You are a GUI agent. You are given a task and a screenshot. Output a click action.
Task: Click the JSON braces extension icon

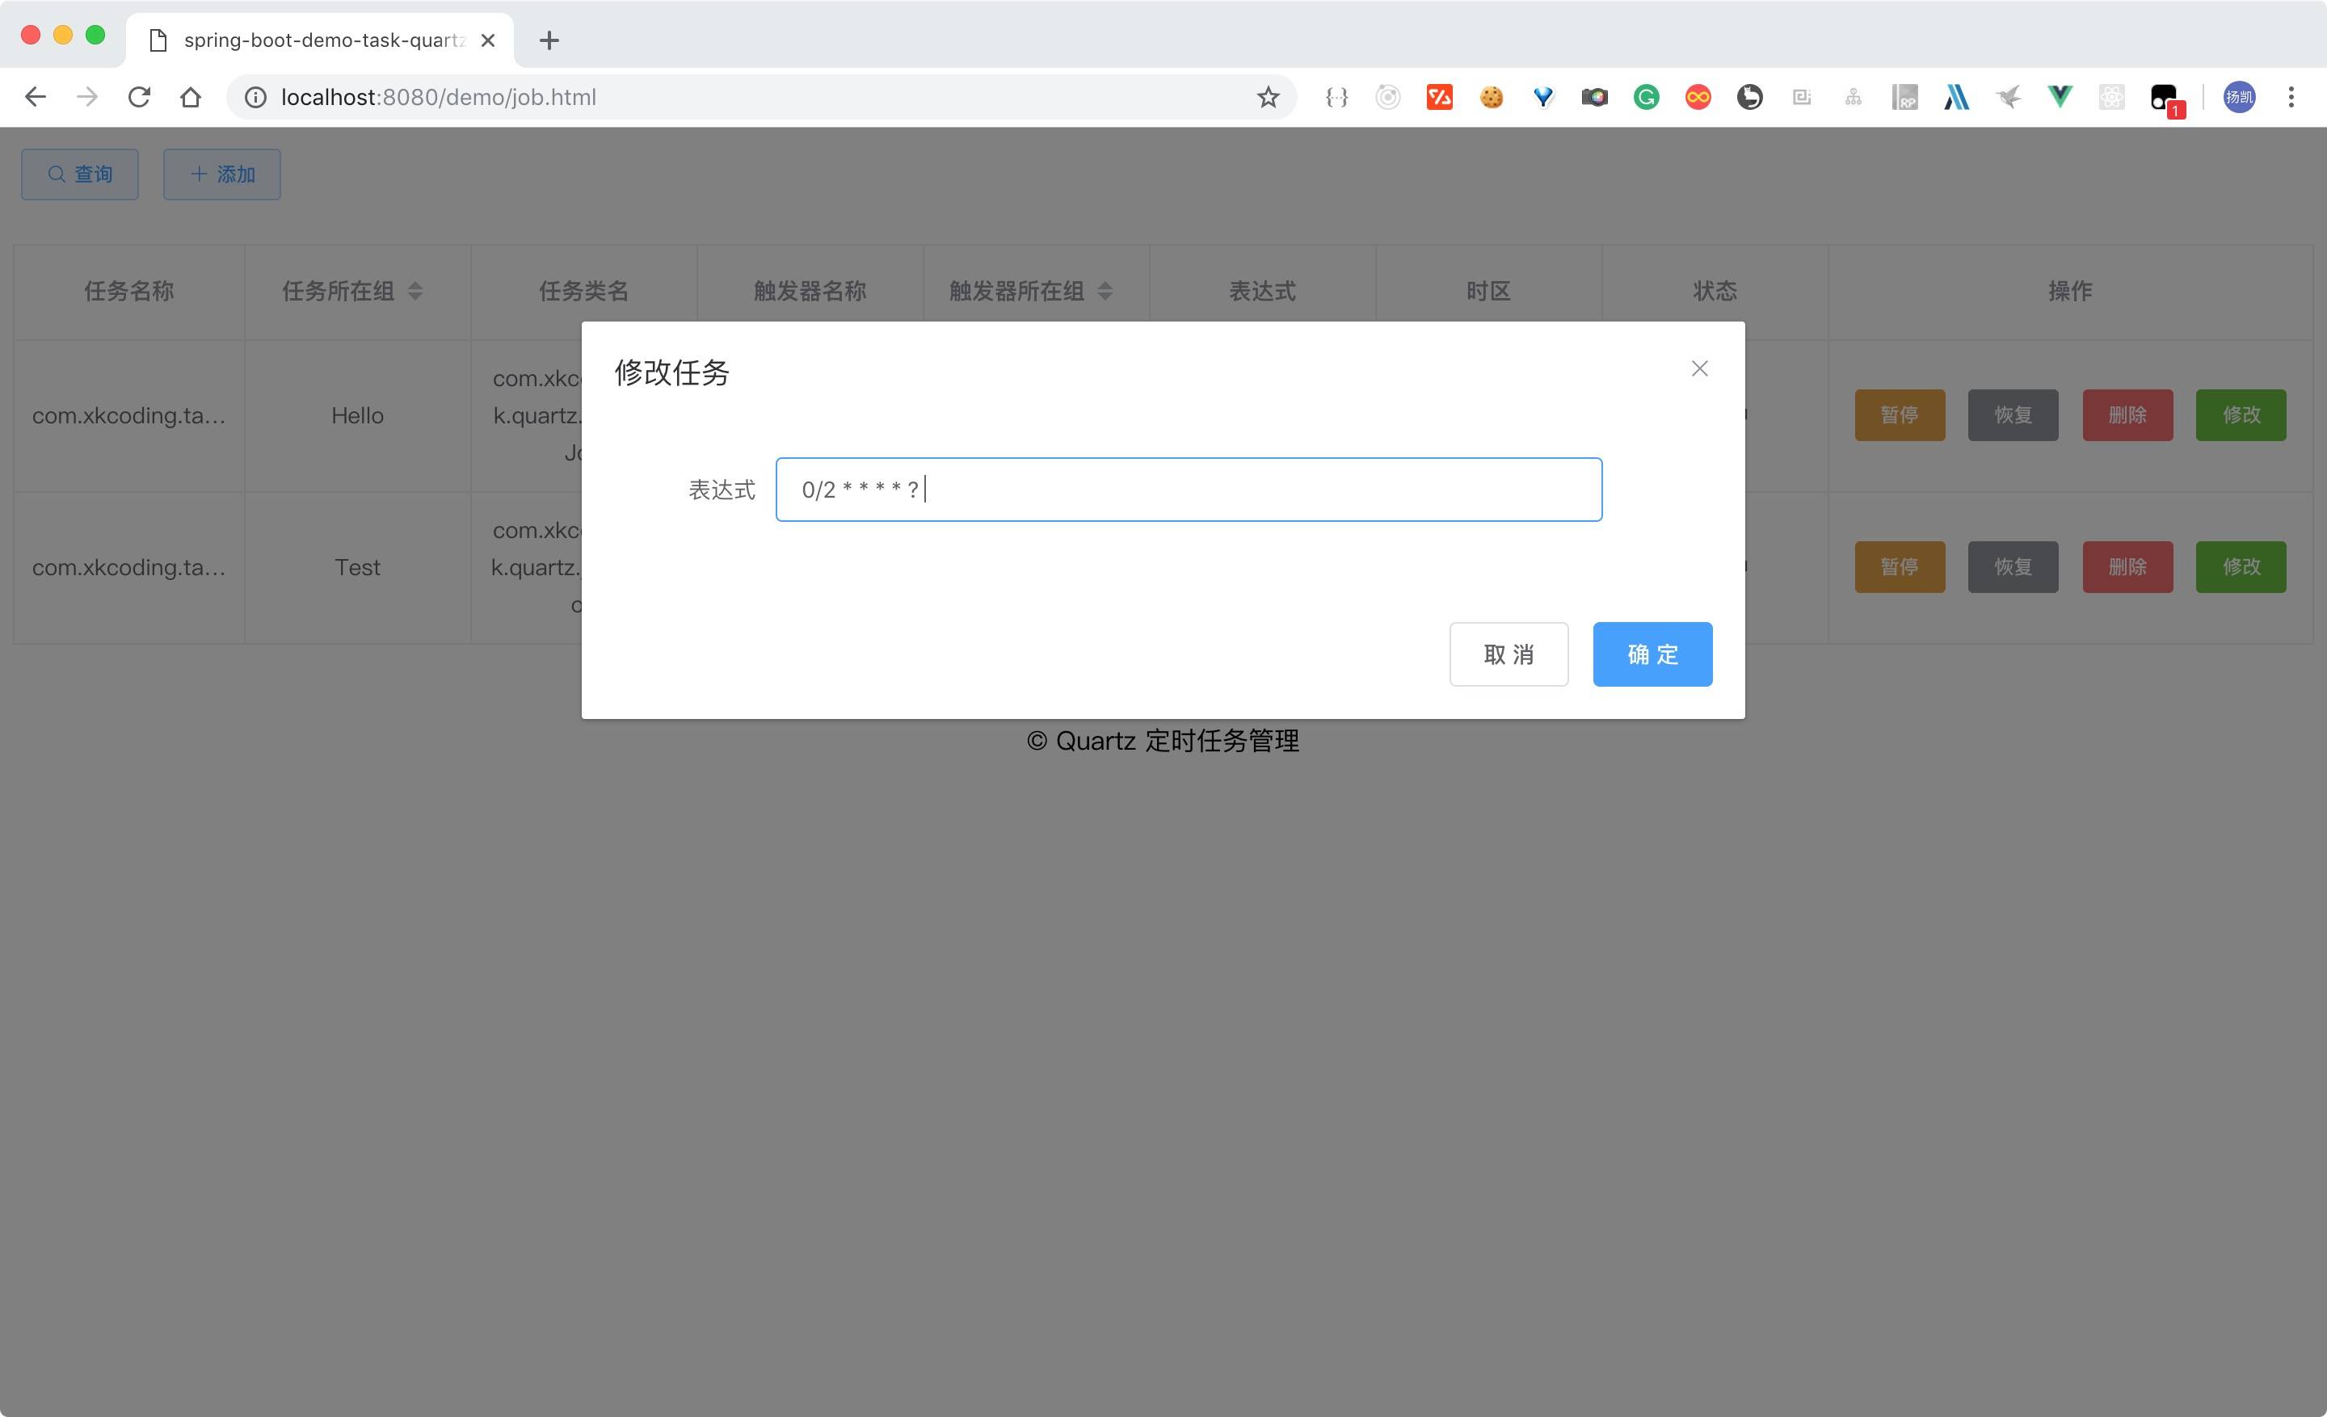pos(1336,97)
